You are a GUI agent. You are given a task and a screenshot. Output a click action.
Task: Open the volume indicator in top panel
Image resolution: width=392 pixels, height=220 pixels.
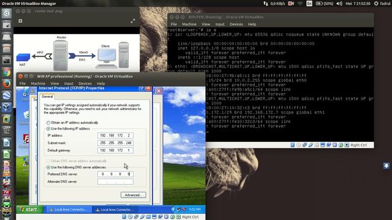click(x=339, y=4)
